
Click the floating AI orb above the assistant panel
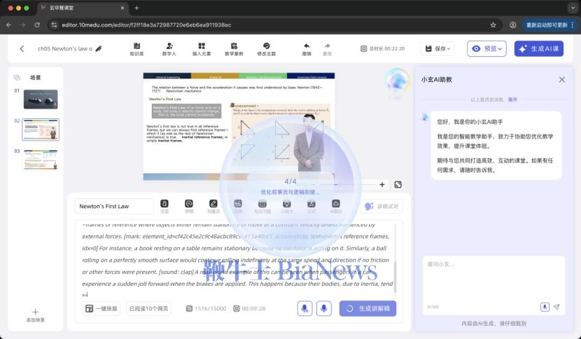coord(397,81)
